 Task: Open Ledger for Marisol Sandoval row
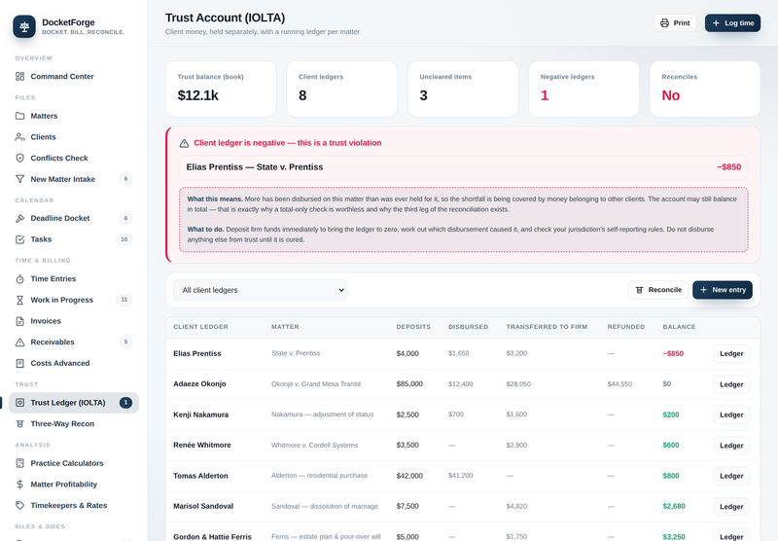coord(731,507)
